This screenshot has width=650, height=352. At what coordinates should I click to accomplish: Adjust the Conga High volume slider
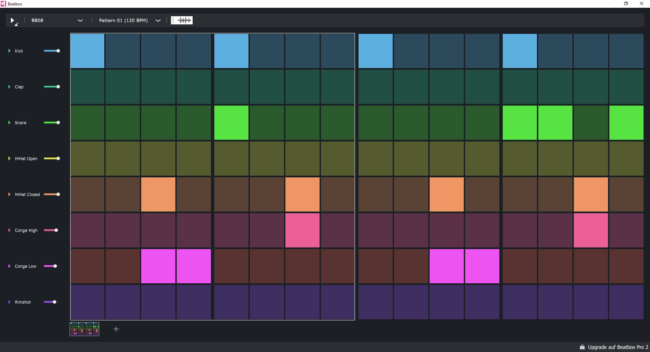coord(52,230)
